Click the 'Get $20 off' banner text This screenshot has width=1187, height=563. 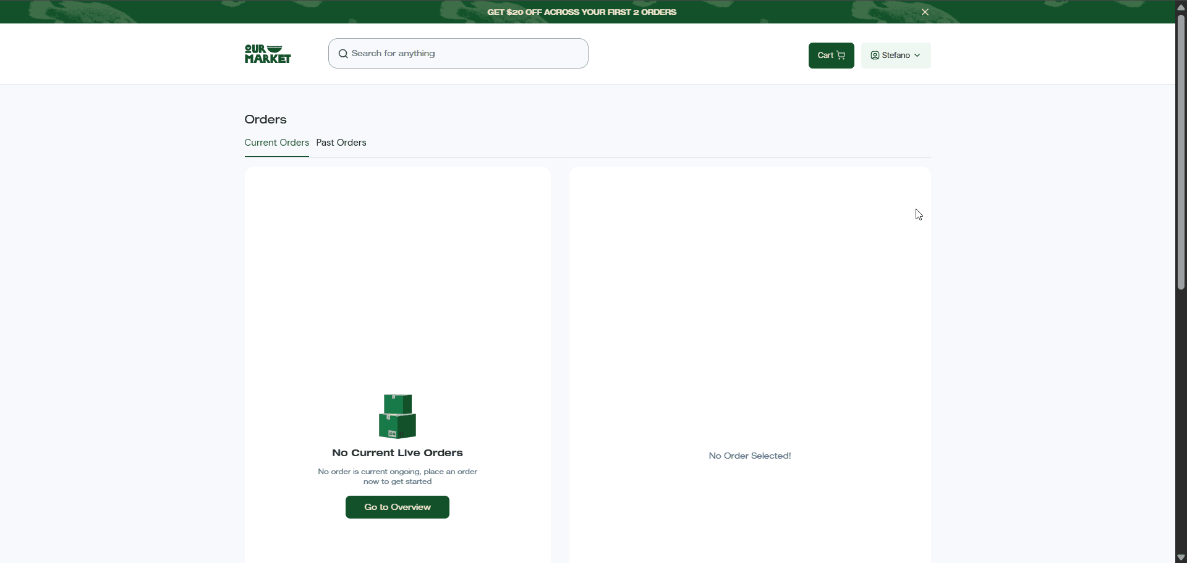click(581, 12)
